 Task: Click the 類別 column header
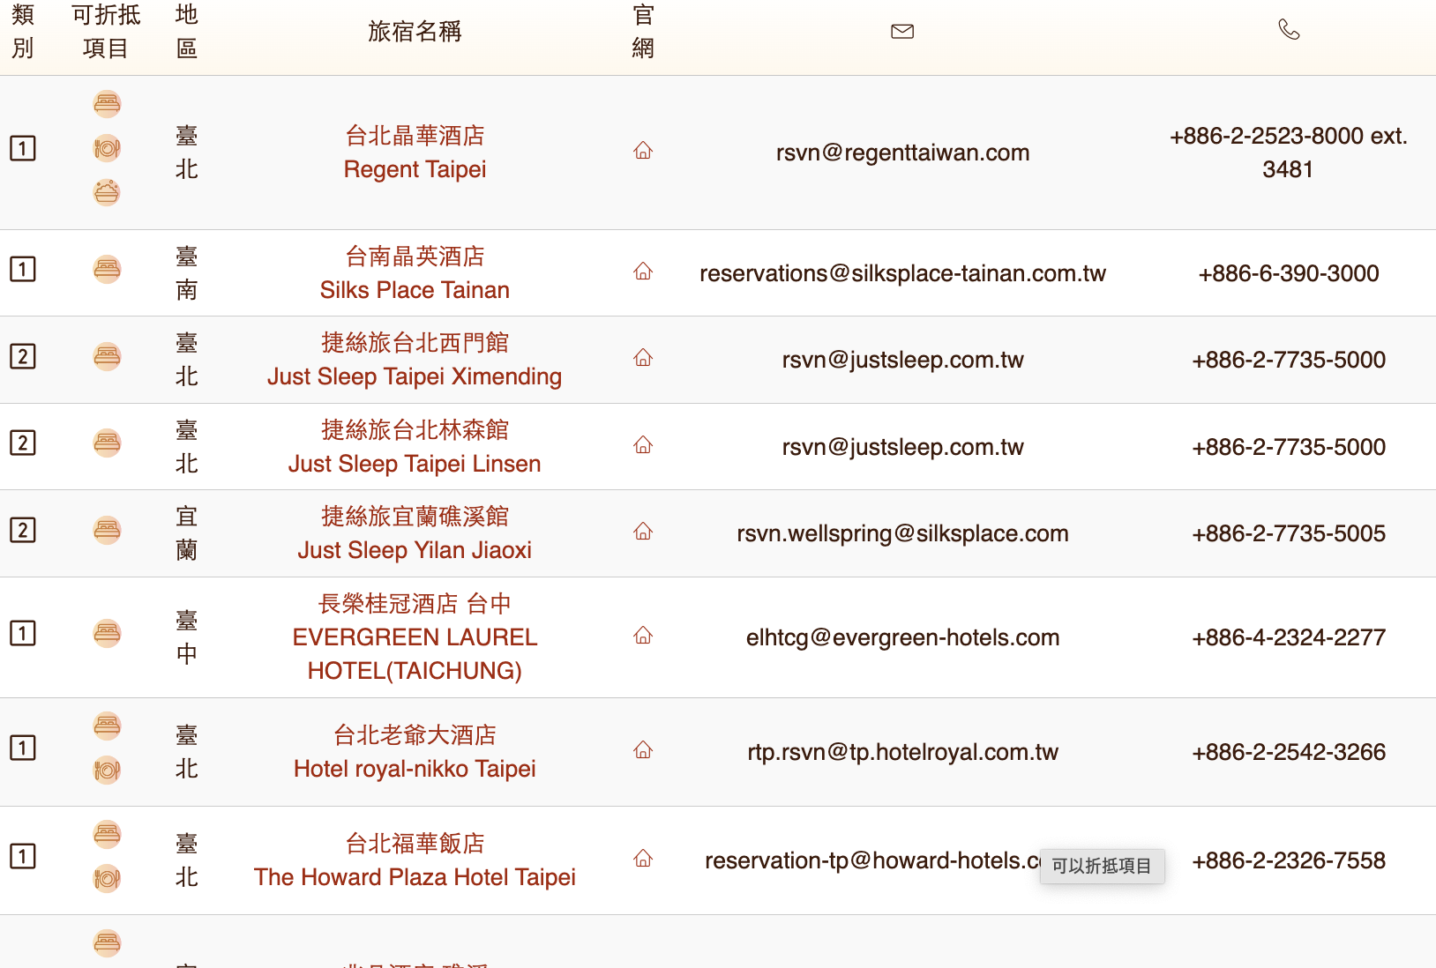(23, 32)
